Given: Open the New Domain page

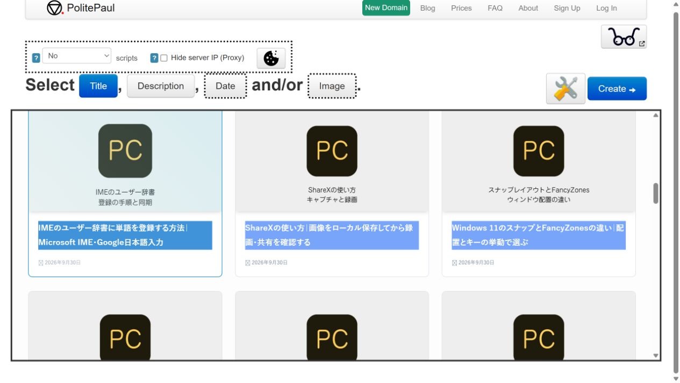Looking at the screenshot, I should [x=386, y=8].
